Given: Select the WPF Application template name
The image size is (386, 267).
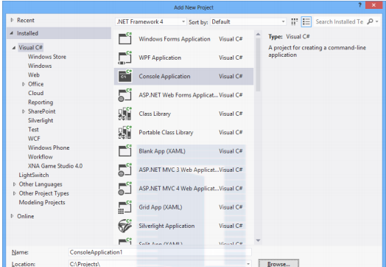Looking at the screenshot, I should pyautogui.click(x=160, y=58).
